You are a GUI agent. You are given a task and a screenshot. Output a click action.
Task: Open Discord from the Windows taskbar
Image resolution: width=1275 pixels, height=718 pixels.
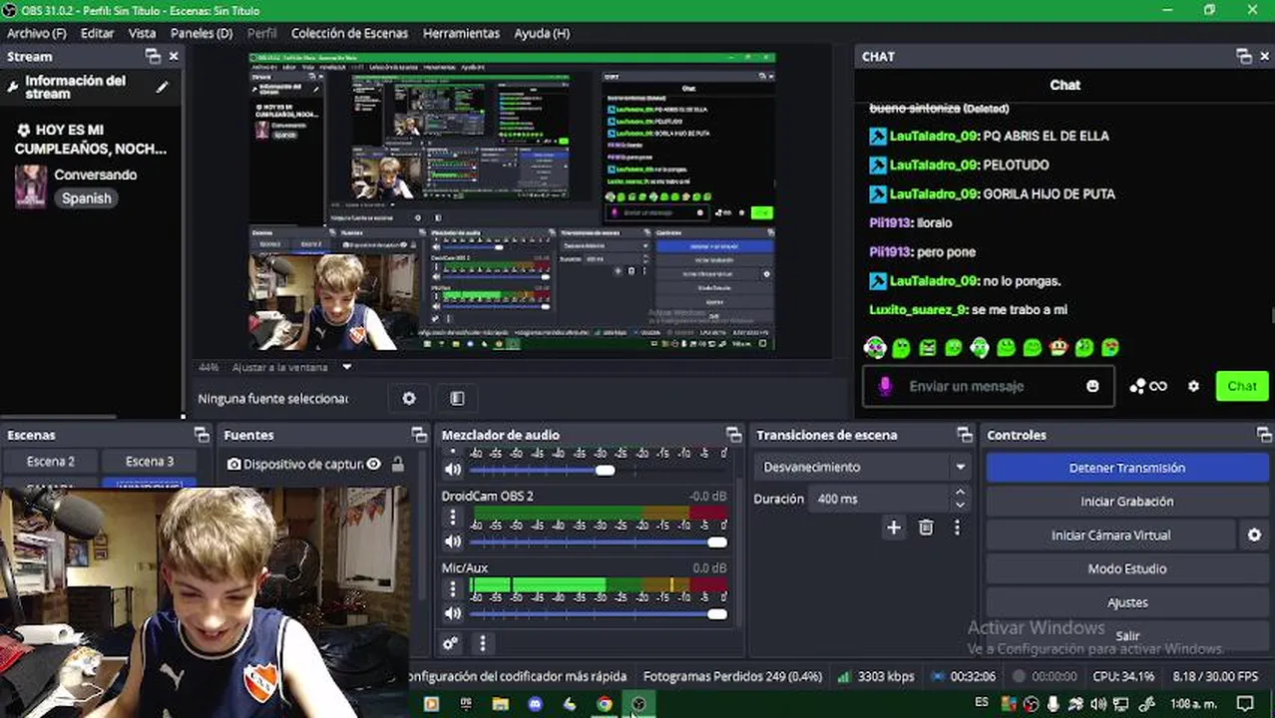pyautogui.click(x=535, y=703)
